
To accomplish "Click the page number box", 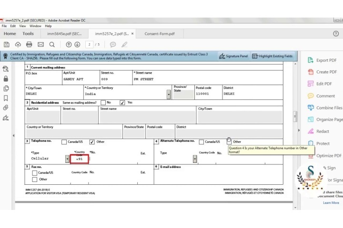I will (x=89, y=45).
